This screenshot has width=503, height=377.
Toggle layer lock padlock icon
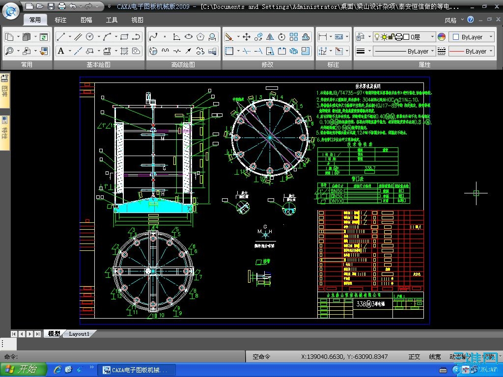point(391,37)
